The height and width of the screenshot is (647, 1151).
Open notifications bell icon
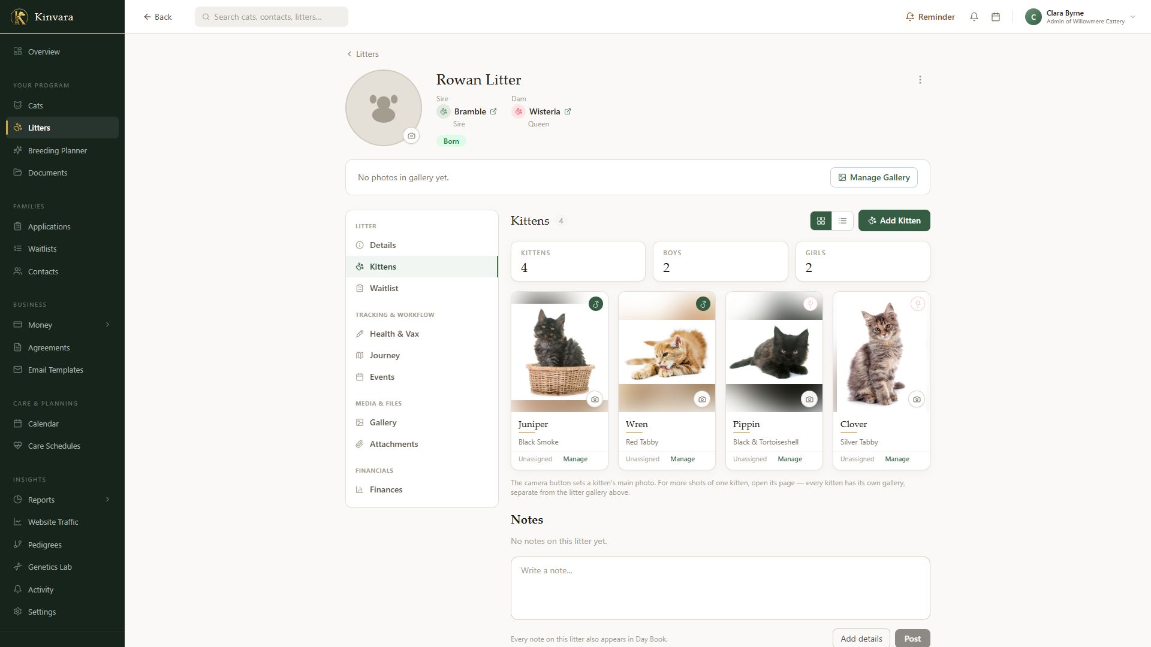tap(974, 17)
